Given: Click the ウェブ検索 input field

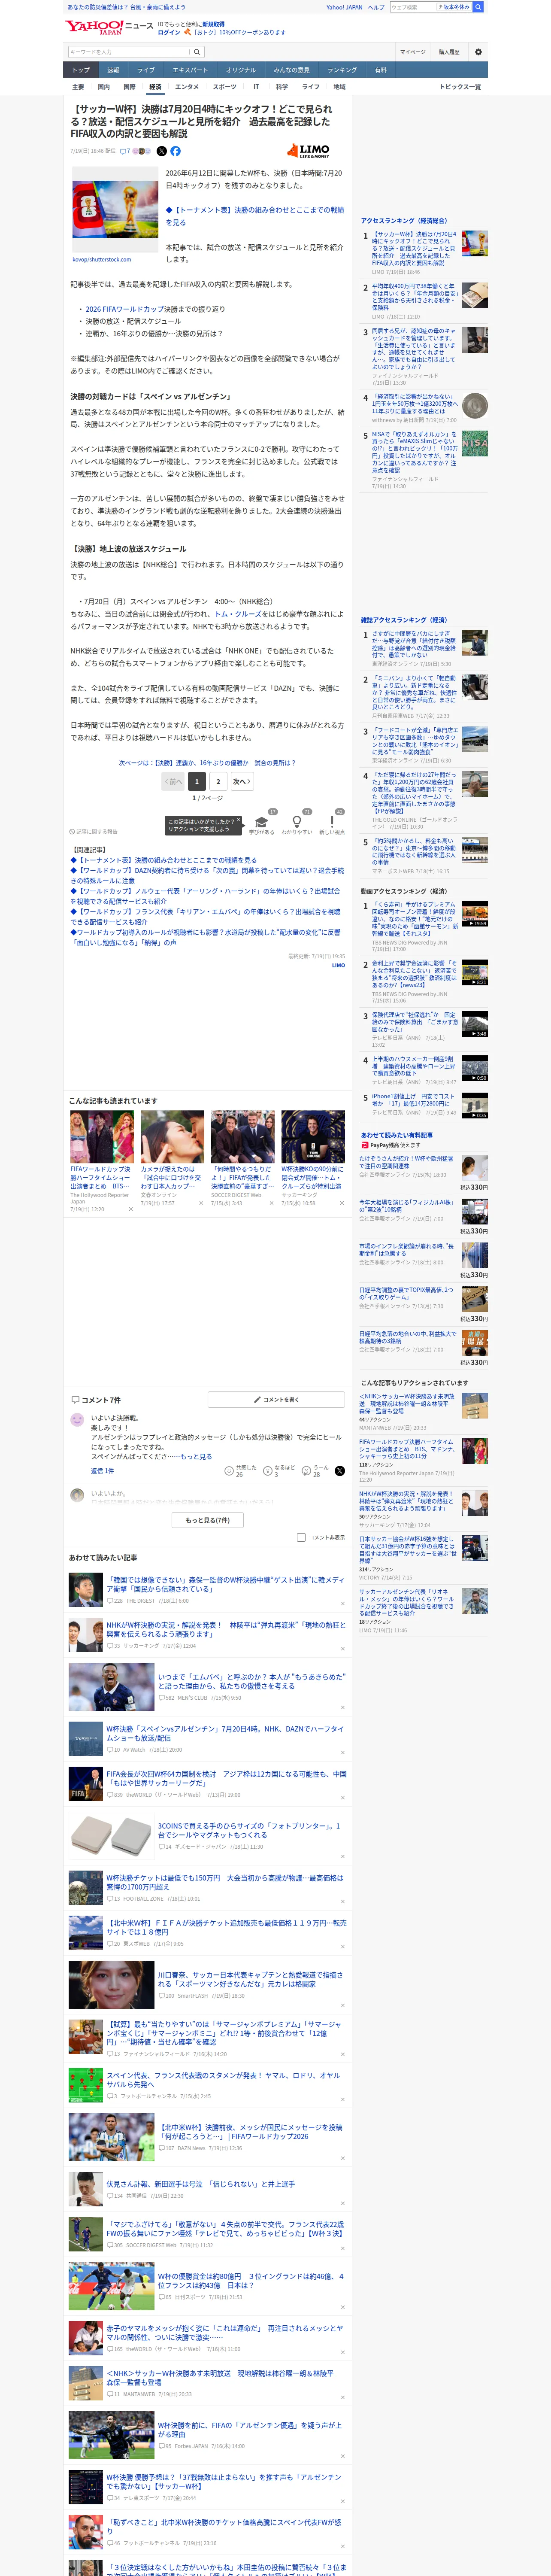Looking at the screenshot, I should tap(413, 7).
